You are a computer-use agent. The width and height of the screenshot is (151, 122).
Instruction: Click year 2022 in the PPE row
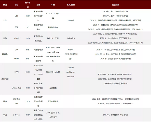27,27
